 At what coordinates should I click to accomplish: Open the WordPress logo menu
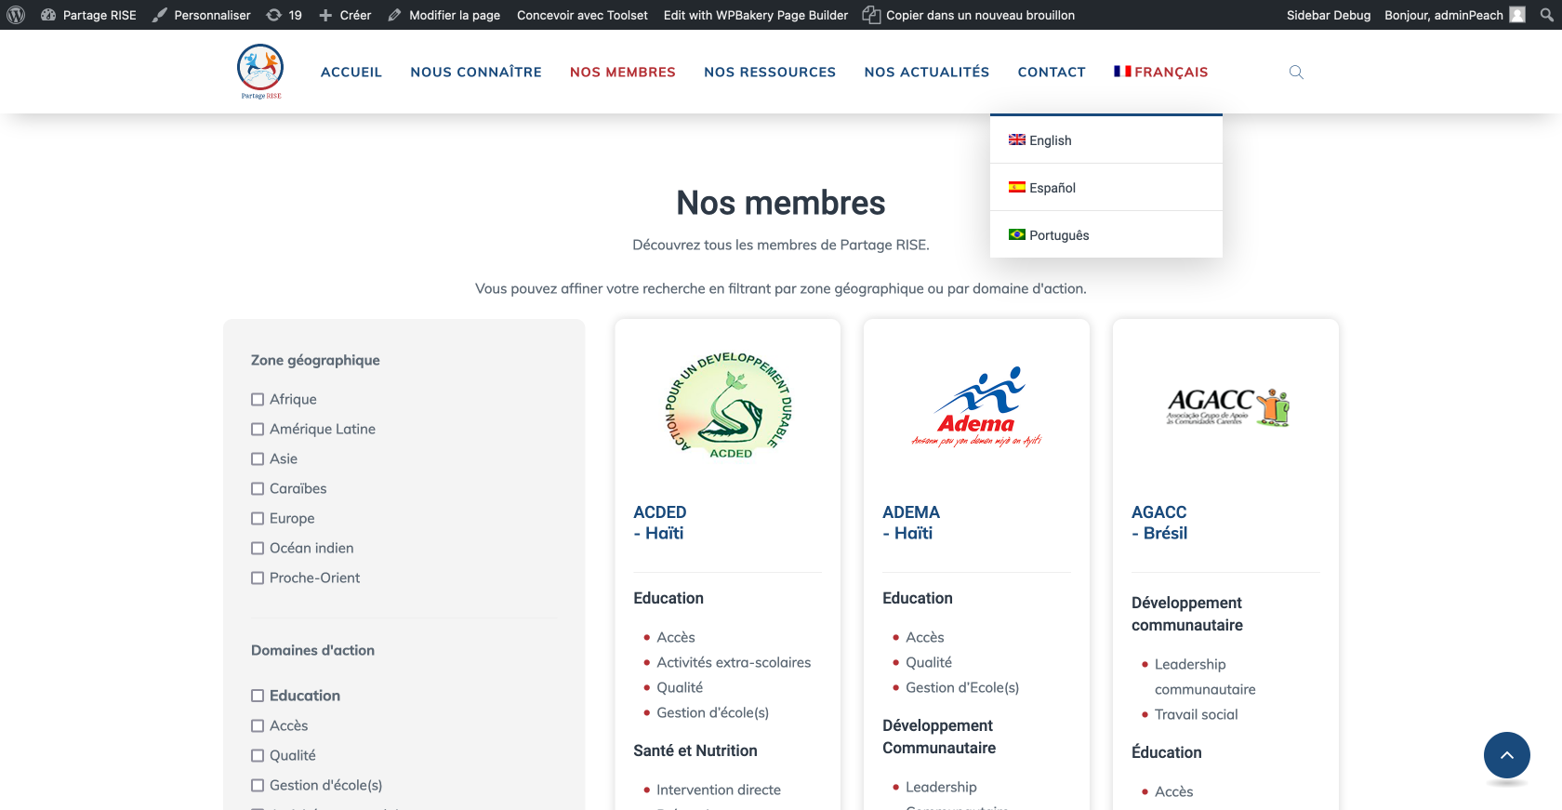point(16,15)
